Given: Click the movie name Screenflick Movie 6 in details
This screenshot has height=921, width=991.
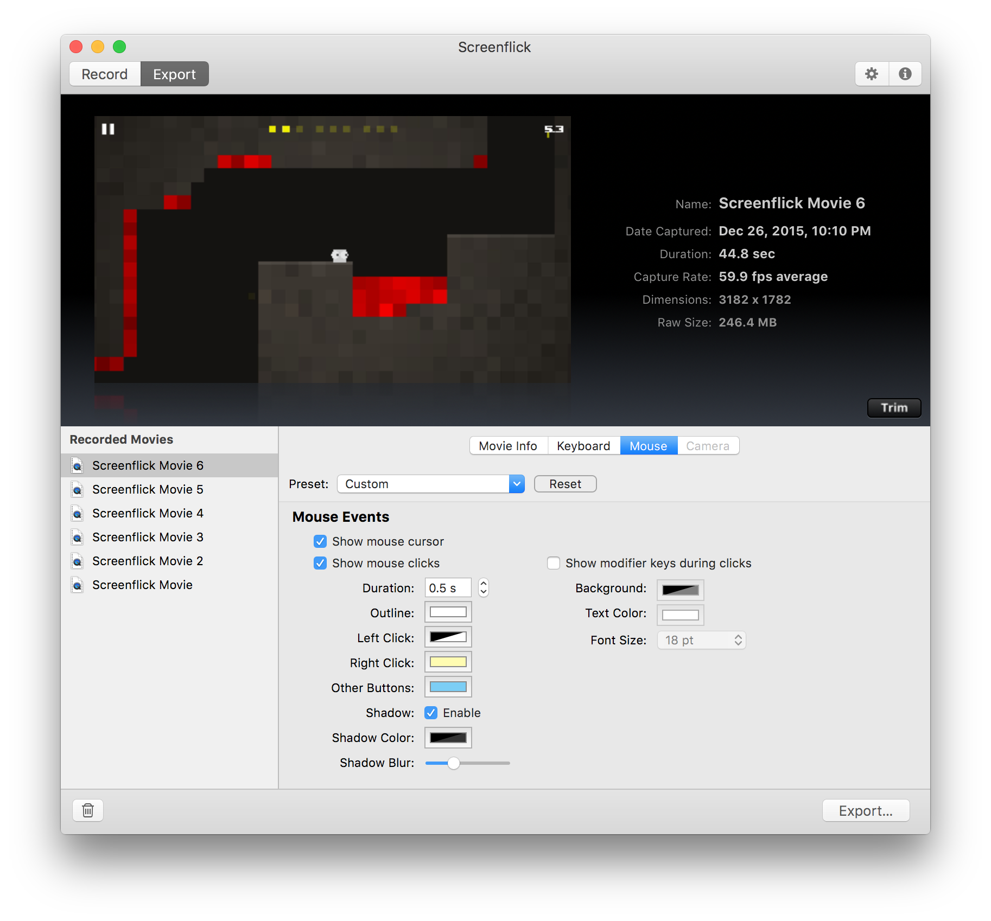Looking at the screenshot, I should coord(792,203).
